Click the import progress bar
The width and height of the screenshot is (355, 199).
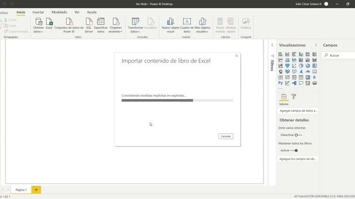tap(177, 101)
